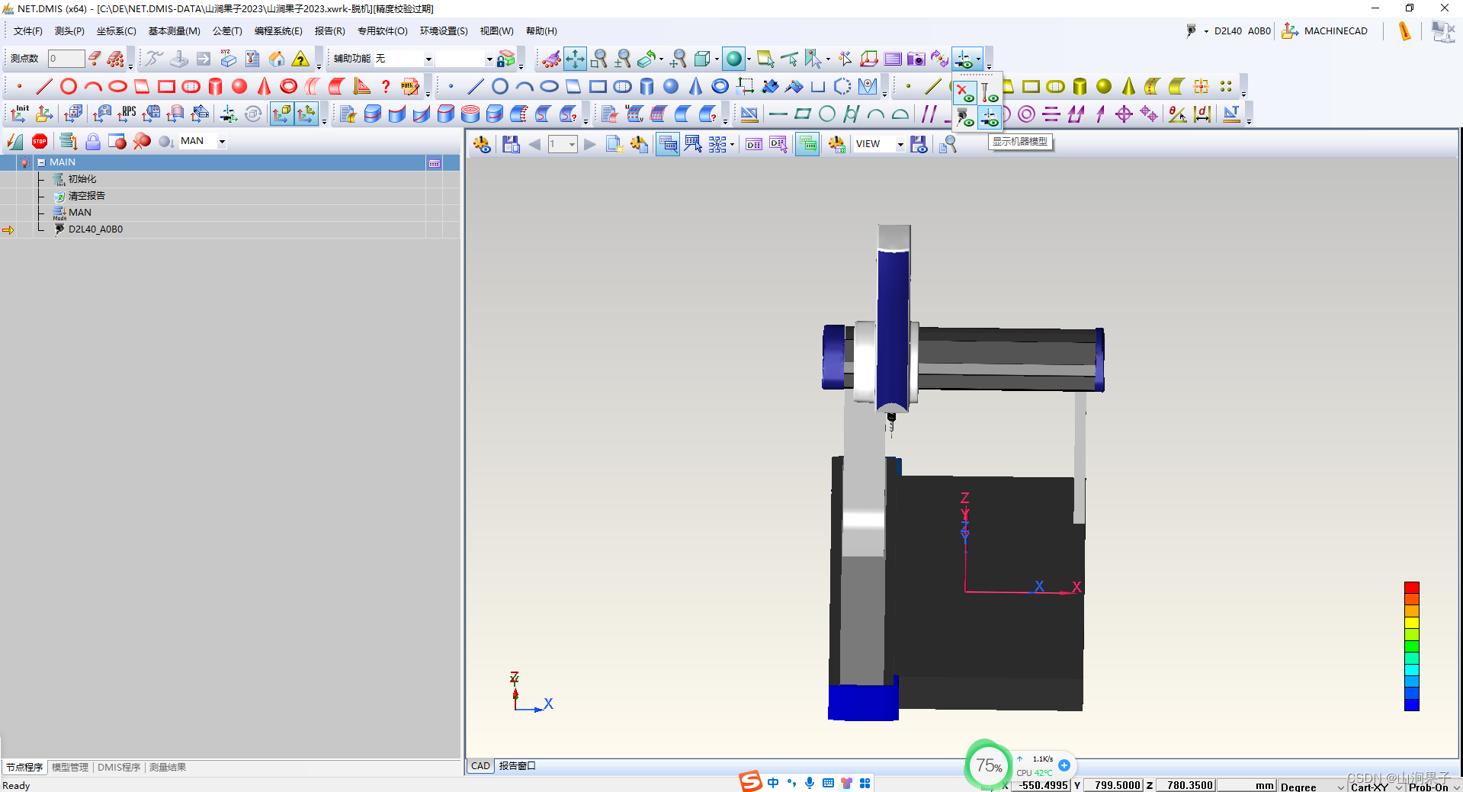Toggle the show machine model button

tap(990, 117)
